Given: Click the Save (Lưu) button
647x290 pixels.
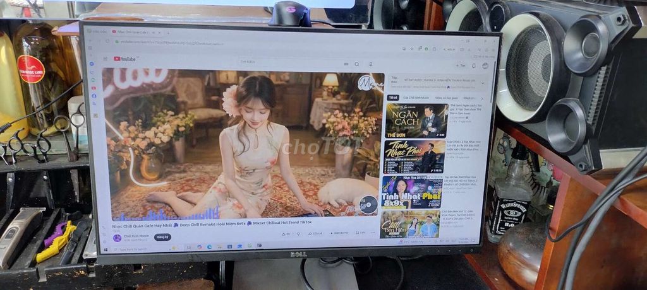Looking at the screenshot, I should coord(360,233).
